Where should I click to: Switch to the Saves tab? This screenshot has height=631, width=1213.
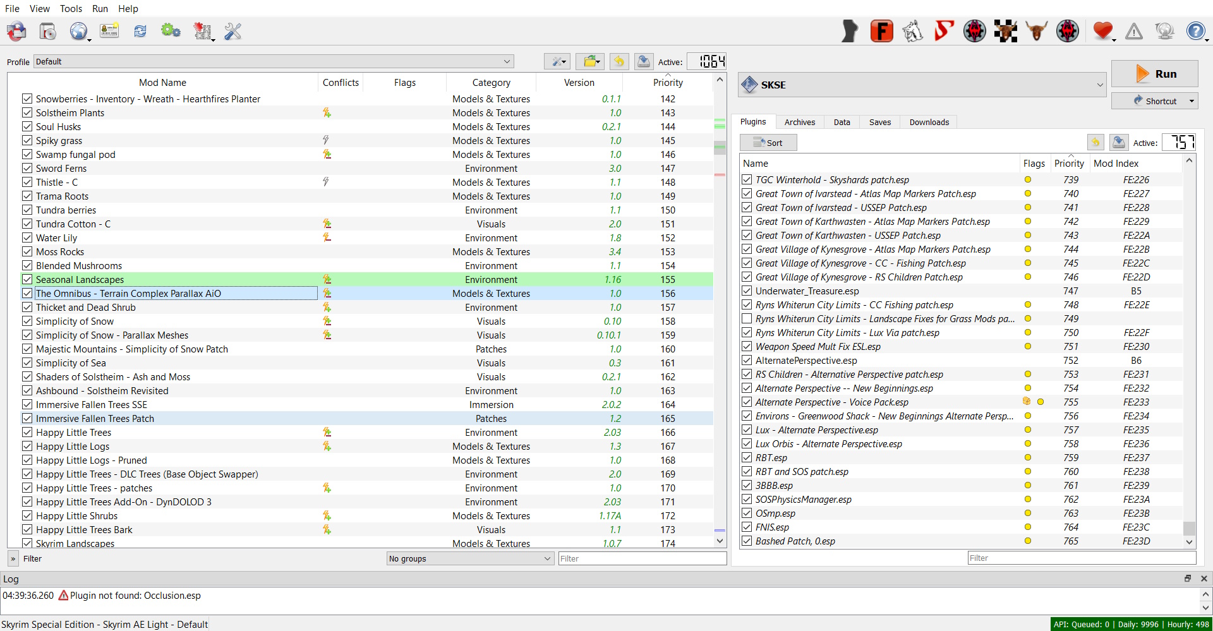click(880, 122)
